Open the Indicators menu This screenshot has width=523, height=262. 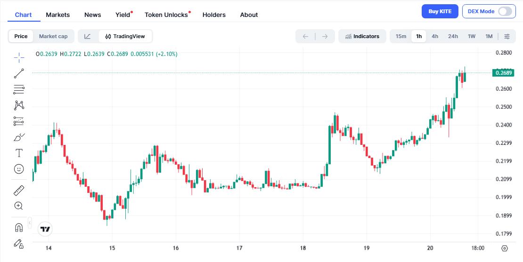pyautogui.click(x=362, y=36)
